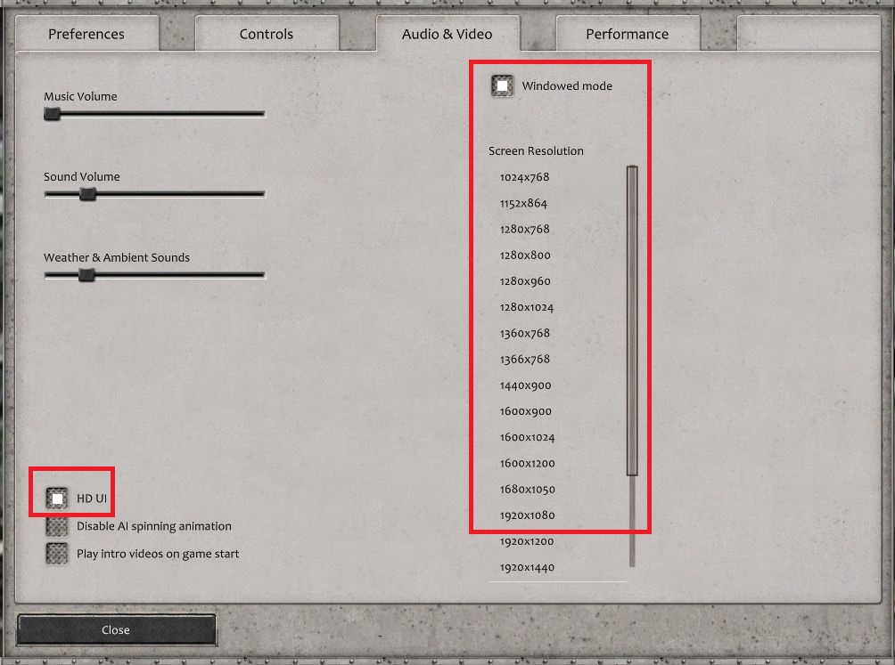Click the Music Volume slider handle
This screenshot has height=665, width=895.
pyautogui.click(x=53, y=114)
